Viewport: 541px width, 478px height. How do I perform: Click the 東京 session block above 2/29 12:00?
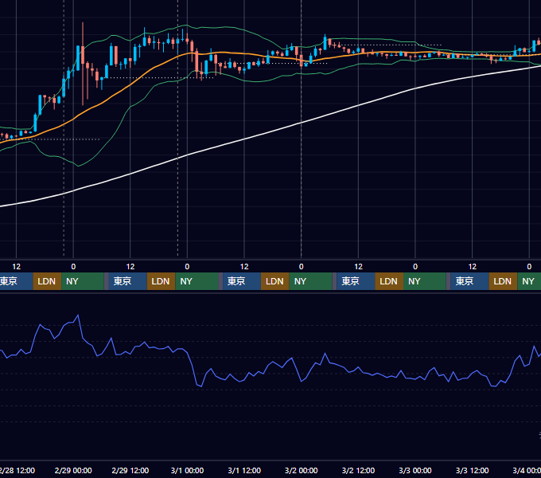[x=127, y=281]
